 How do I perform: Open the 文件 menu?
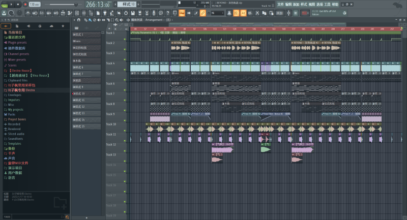(x=280, y=4)
